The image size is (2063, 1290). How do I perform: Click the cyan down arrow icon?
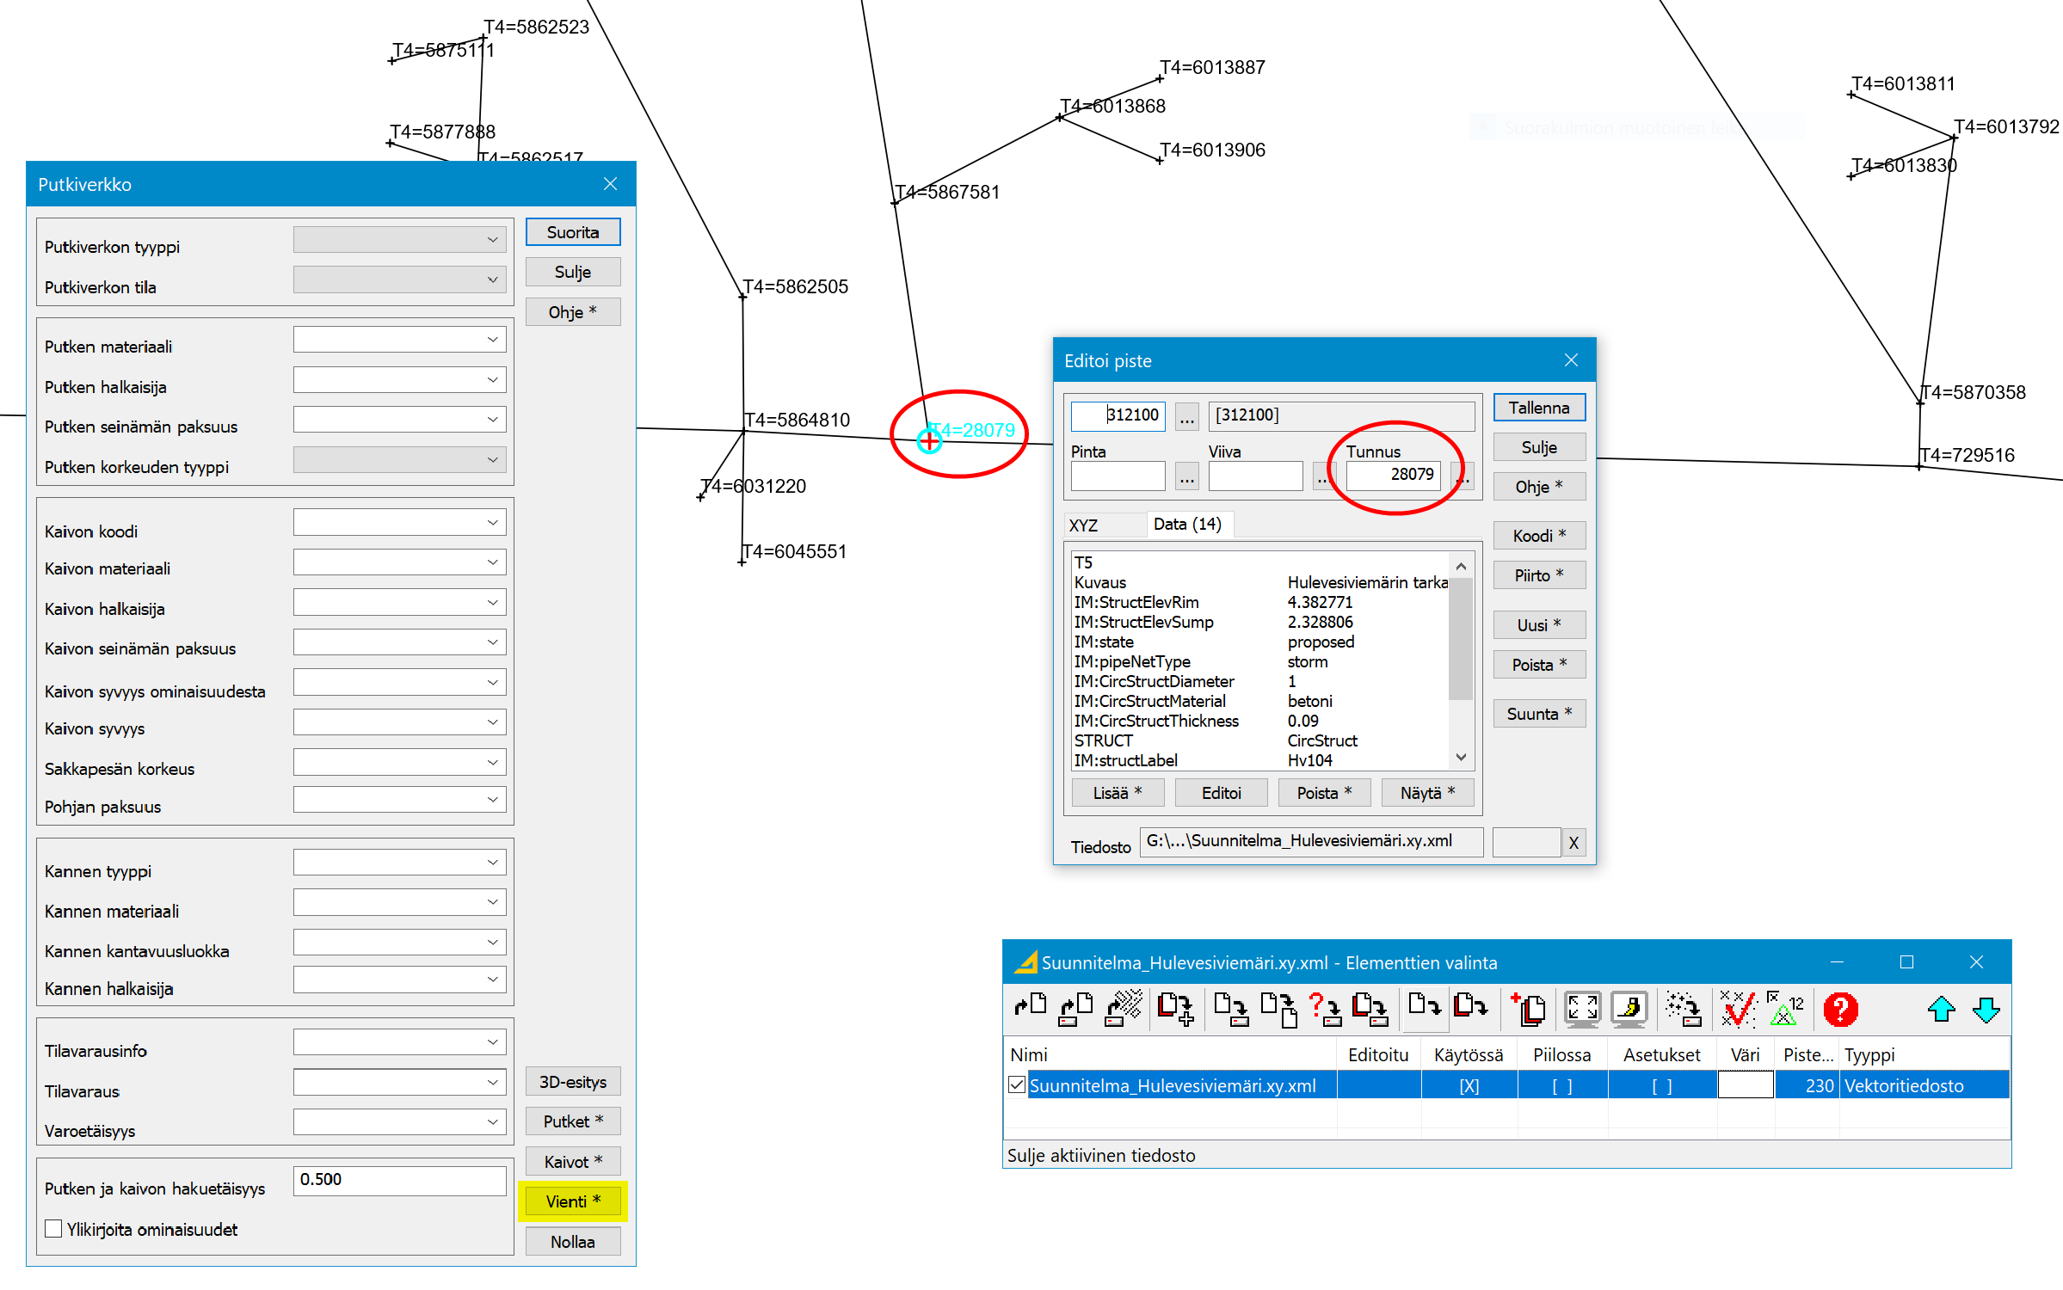[x=1986, y=1009]
